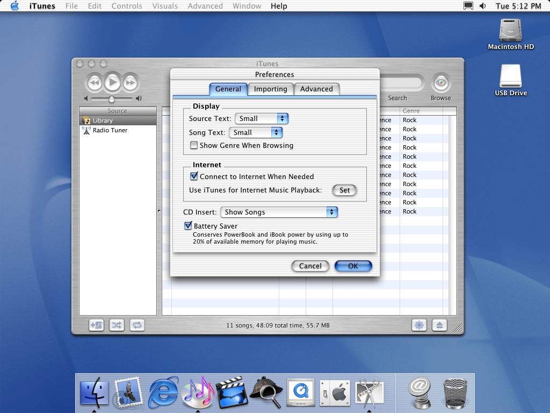Adjust the iTunes volume slider knob
550x413 pixels.
click(112, 99)
